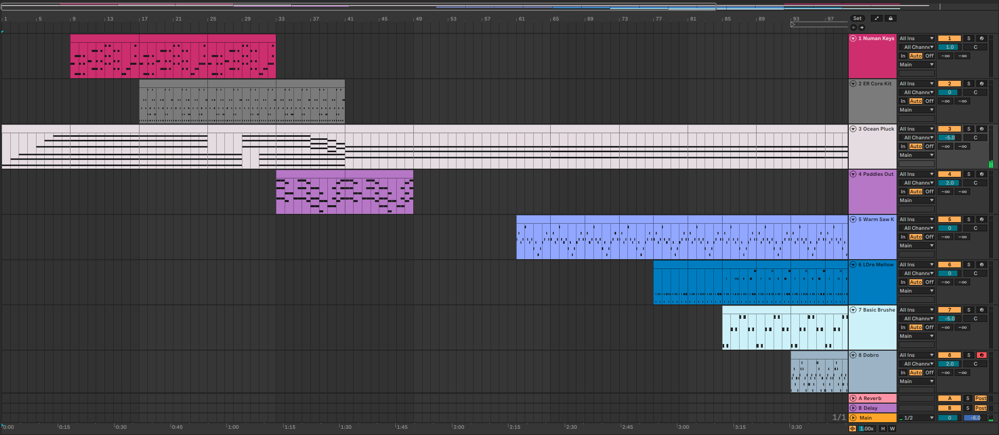This screenshot has height=435, width=999.
Task: Arm the Numan Keys track for recording
Action: [x=982, y=39]
